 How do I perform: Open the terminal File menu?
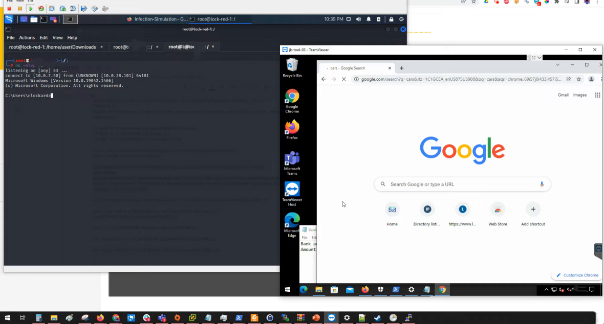pyautogui.click(x=11, y=38)
